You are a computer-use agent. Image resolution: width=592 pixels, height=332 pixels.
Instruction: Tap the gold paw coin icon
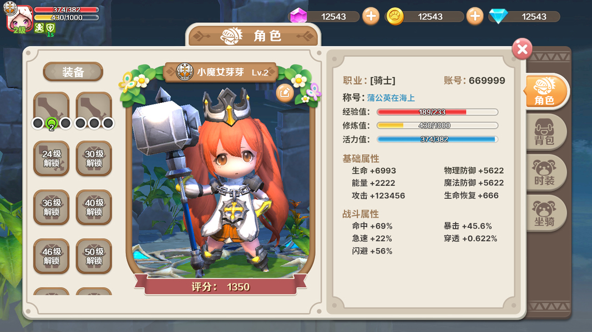coord(395,17)
